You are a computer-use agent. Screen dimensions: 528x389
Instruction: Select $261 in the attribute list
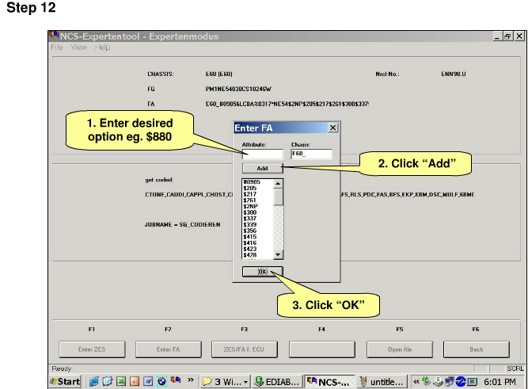[250, 200]
